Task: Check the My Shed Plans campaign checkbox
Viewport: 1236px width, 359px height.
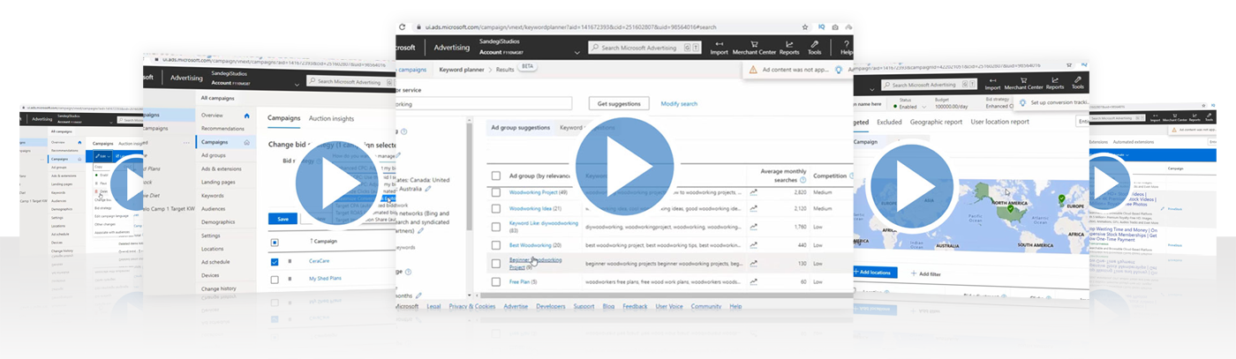Action: pos(275,279)
